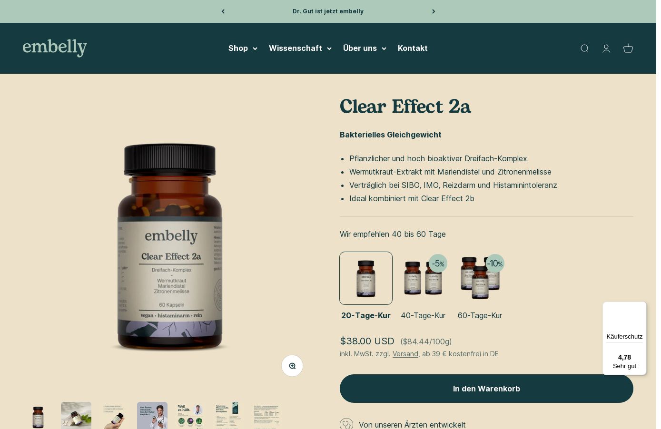661x429 pixels.
Task: Expand the Über uns dropdown menu
Action: click(x=365, y=48)
